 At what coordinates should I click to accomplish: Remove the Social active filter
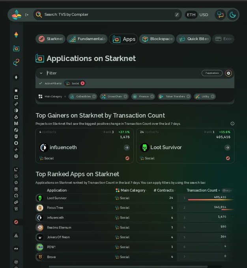[x=82, y=84]
